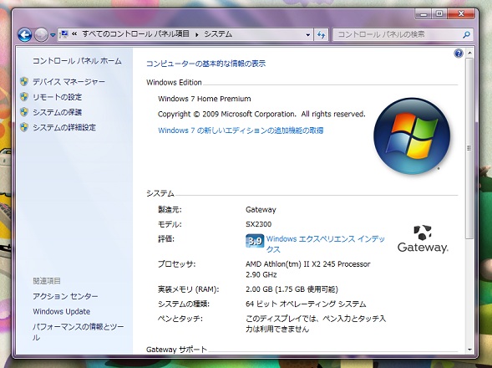Image resolution: width=492 pixels, height=368 pixels.
Task: Click the 3.9 experience index score badge
Action: tap(255, 241)
